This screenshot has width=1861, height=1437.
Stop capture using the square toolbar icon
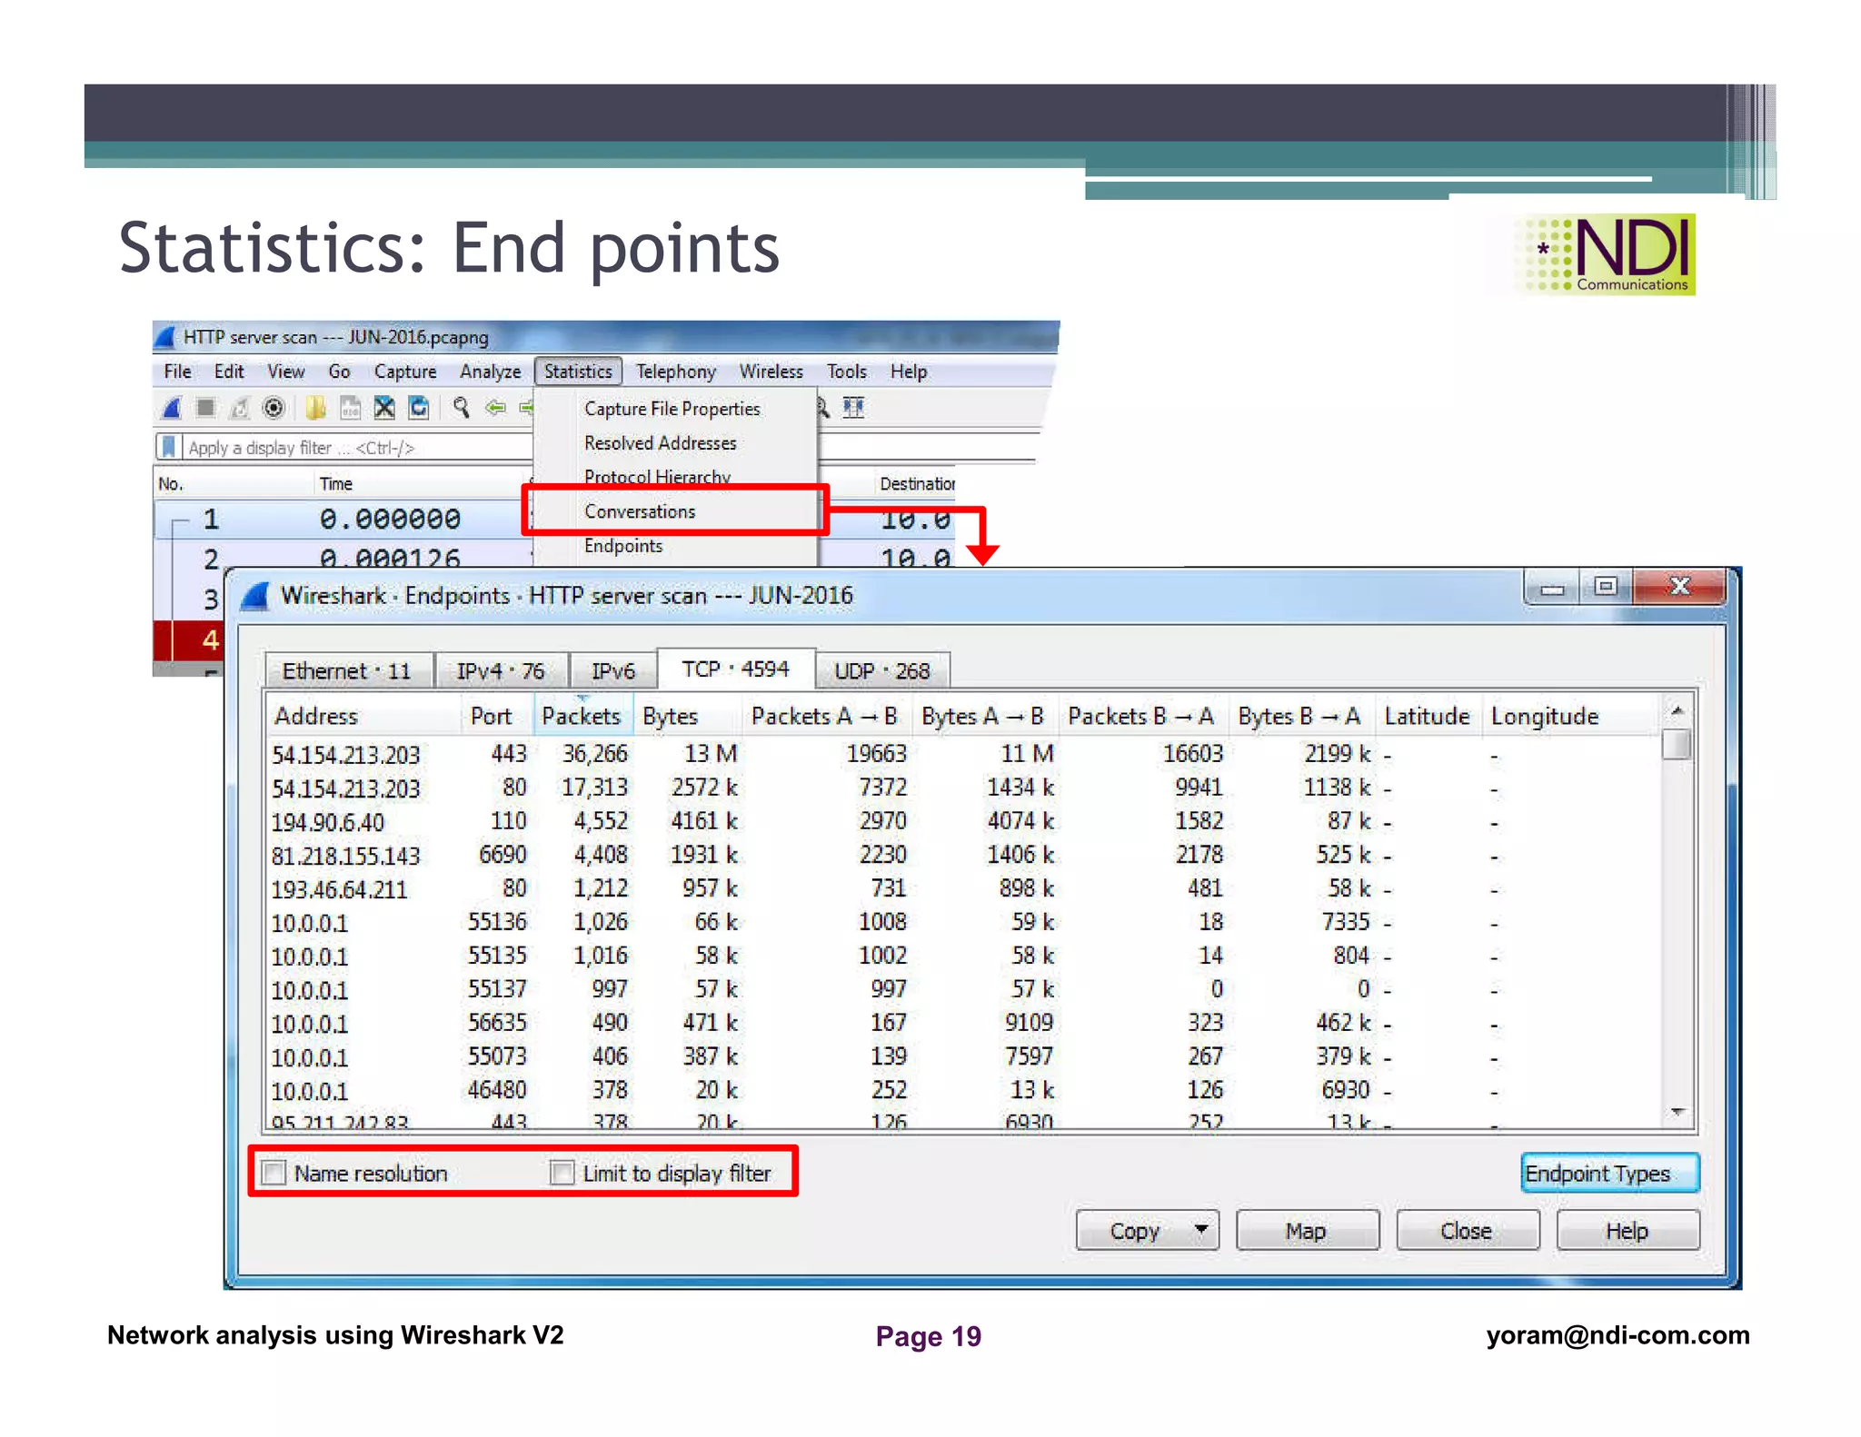pos(205,408)
